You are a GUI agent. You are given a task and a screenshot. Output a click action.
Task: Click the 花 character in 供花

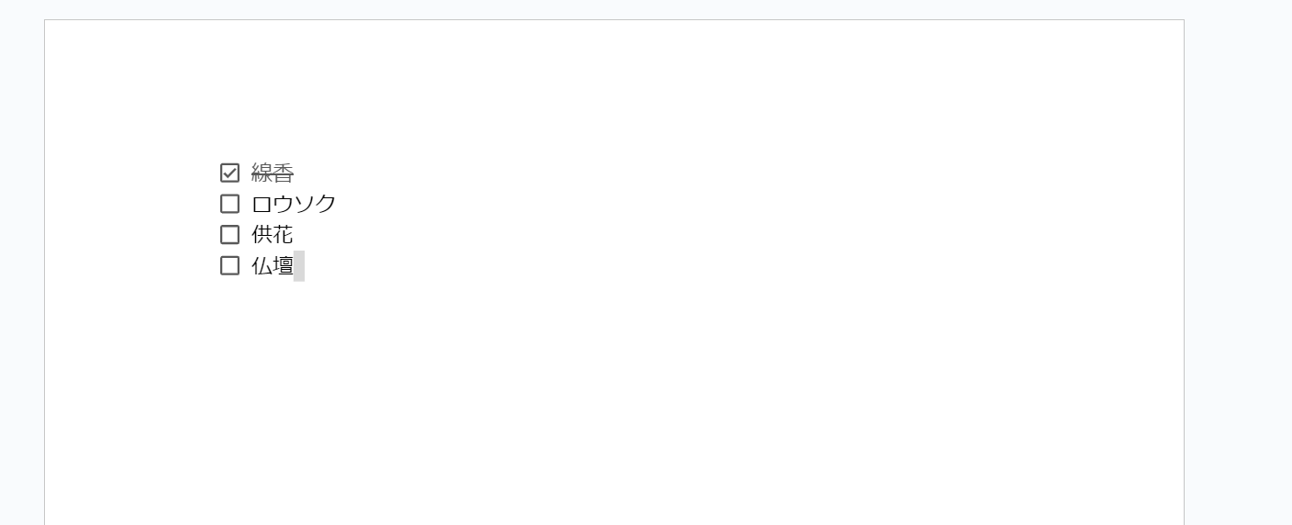click(x=284, y=235)
